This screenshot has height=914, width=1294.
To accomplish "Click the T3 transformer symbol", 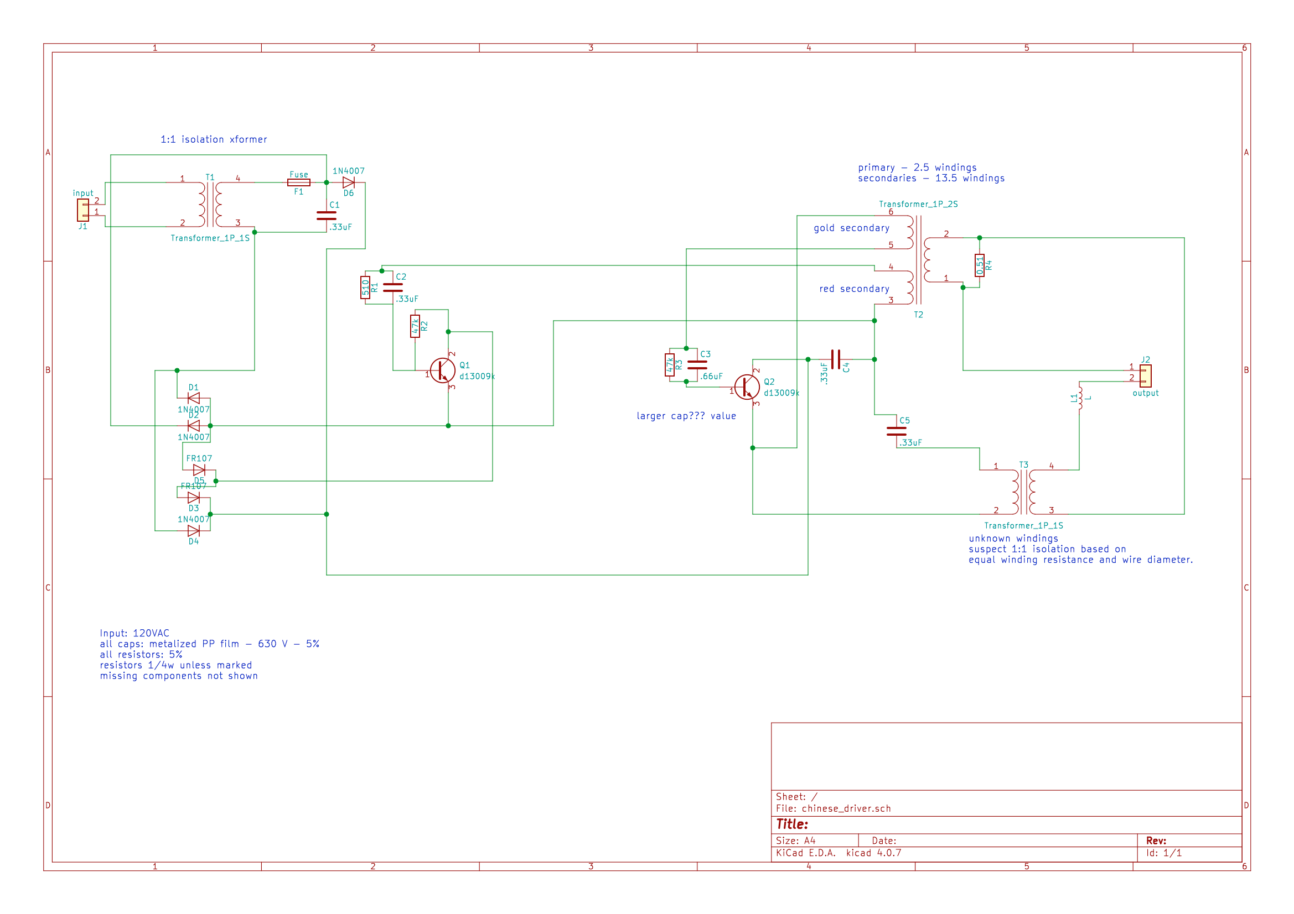I will (1023, 492).
